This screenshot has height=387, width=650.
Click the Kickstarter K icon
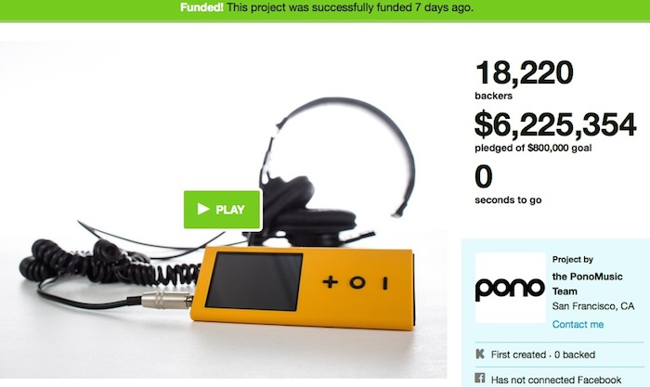point(480,354)
